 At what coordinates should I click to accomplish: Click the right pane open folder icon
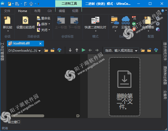point(143,50)
